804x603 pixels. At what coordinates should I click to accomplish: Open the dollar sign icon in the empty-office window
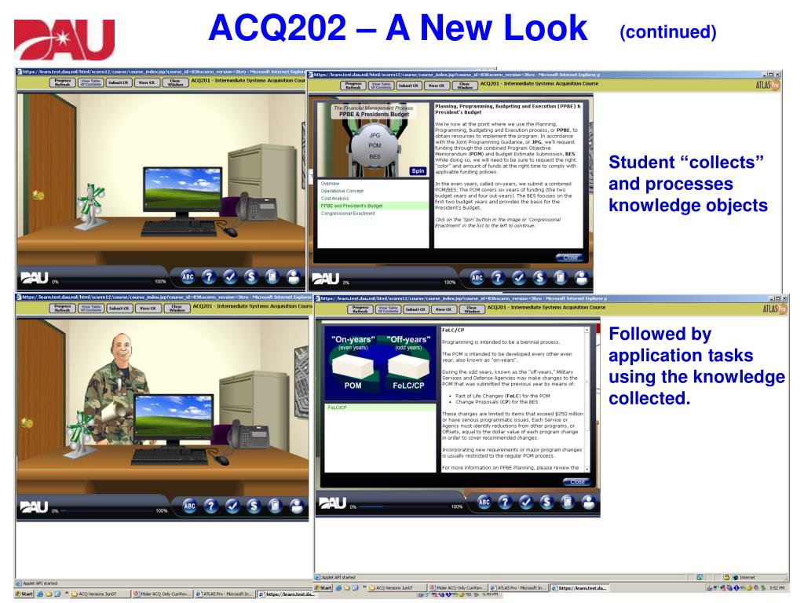250,277
